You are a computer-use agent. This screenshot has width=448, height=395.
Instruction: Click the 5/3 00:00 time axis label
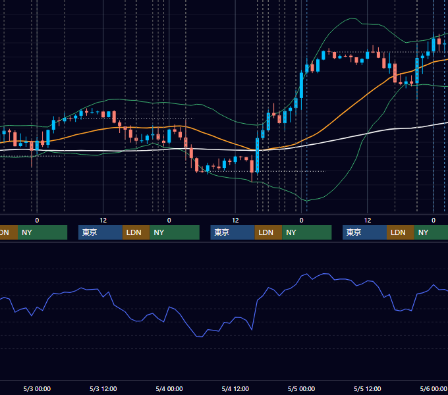click(x=37, y=388)
